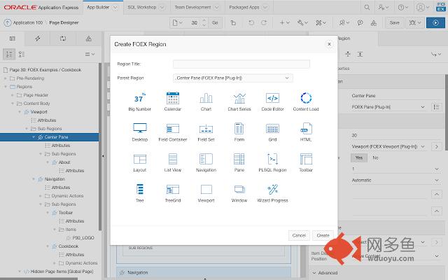Image resolution: width=448 pixels, height=280 pixels.
Task: Open the Utilities wrench dropdown
Action: (302, 22)
